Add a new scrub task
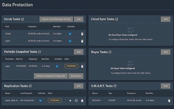Screen dimensions: 174x109 pos(79,19)
